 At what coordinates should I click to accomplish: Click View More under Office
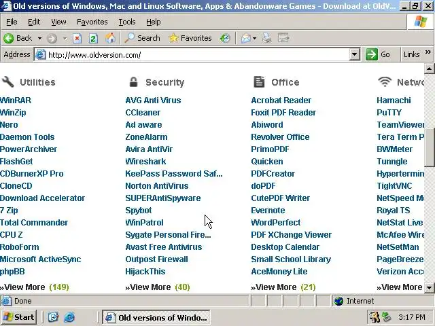tap(273, 287)
